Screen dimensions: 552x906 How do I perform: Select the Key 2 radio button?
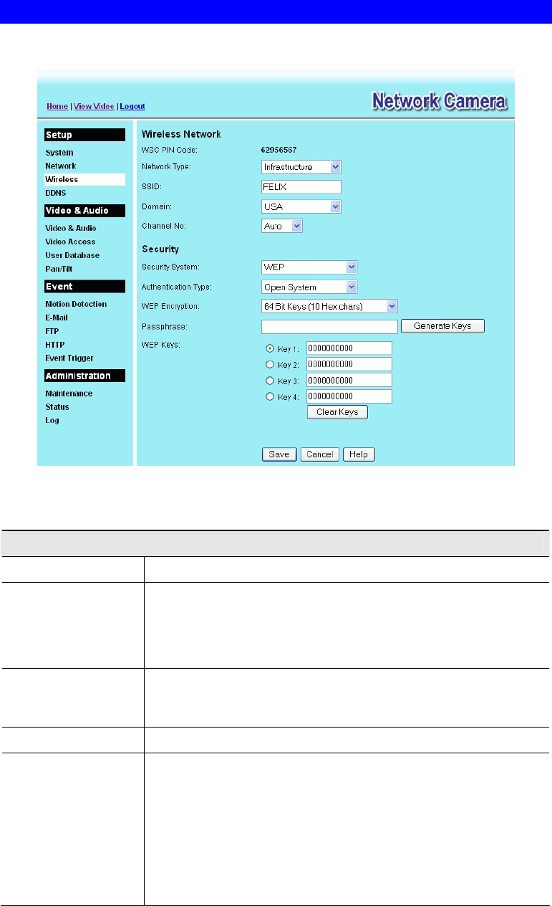[x=270, y=364]
